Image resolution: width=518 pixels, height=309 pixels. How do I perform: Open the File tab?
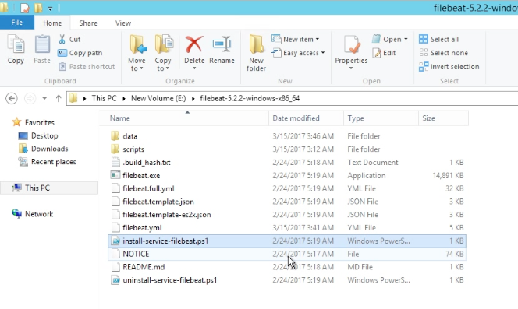click(x=17, y=23)
